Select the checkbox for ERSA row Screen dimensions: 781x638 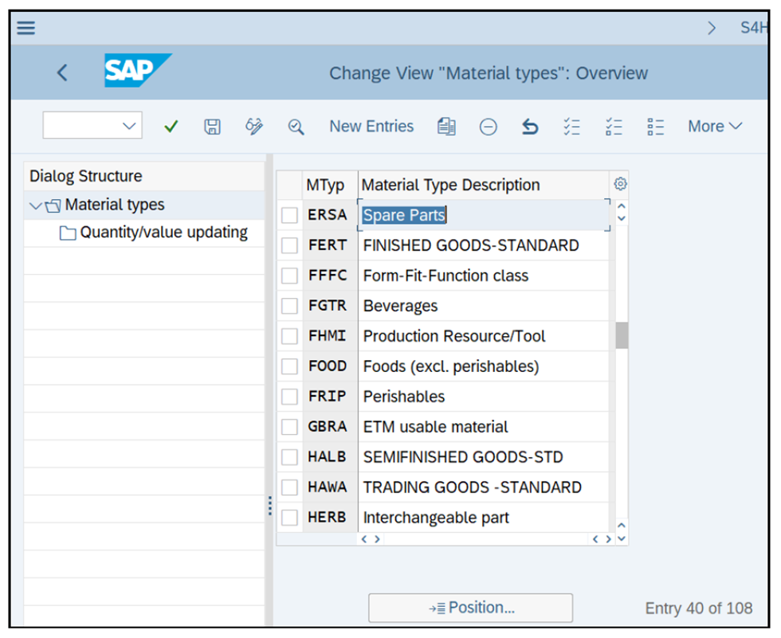coord(288,214)
